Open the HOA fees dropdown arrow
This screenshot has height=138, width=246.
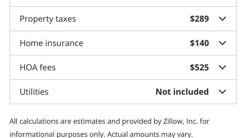[x=222, y=67]
